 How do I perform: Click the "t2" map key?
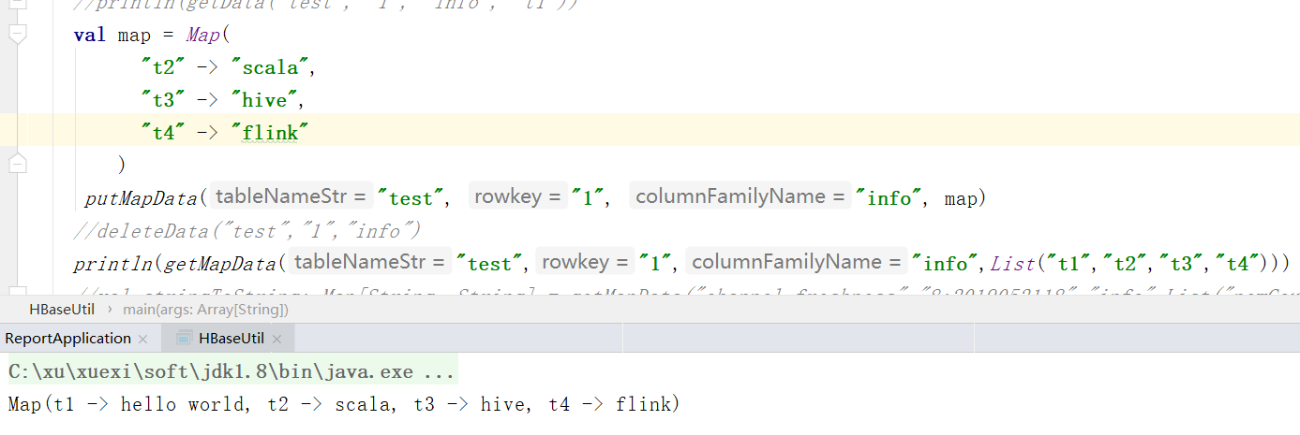(162, 67)
